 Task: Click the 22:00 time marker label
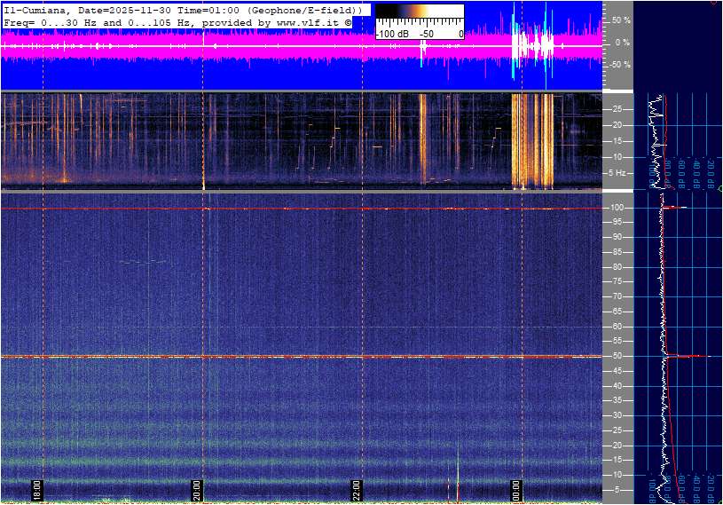coord(357,490)
